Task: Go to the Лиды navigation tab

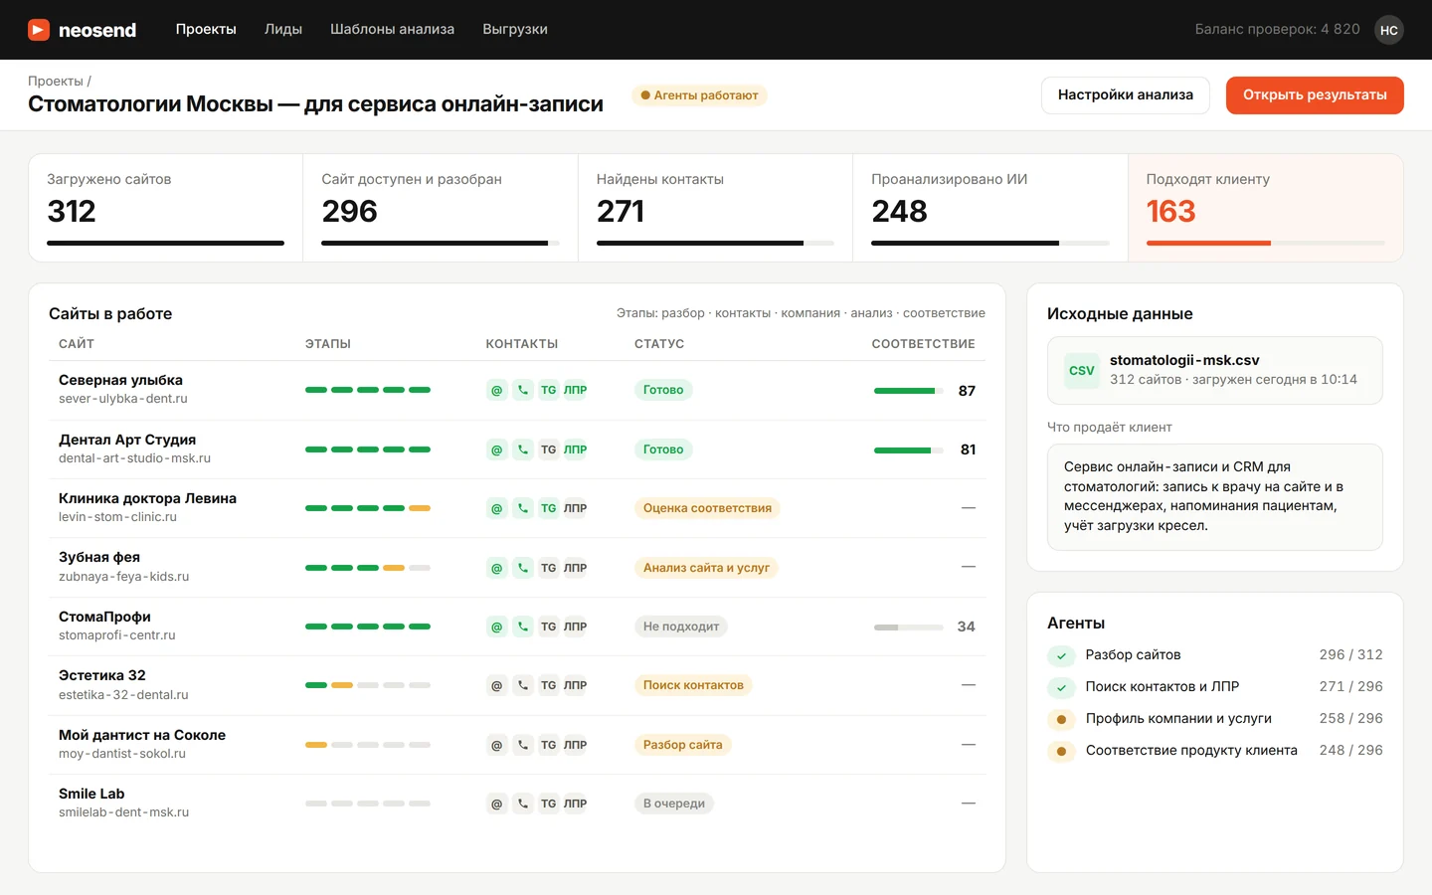Action: (283, 30)
